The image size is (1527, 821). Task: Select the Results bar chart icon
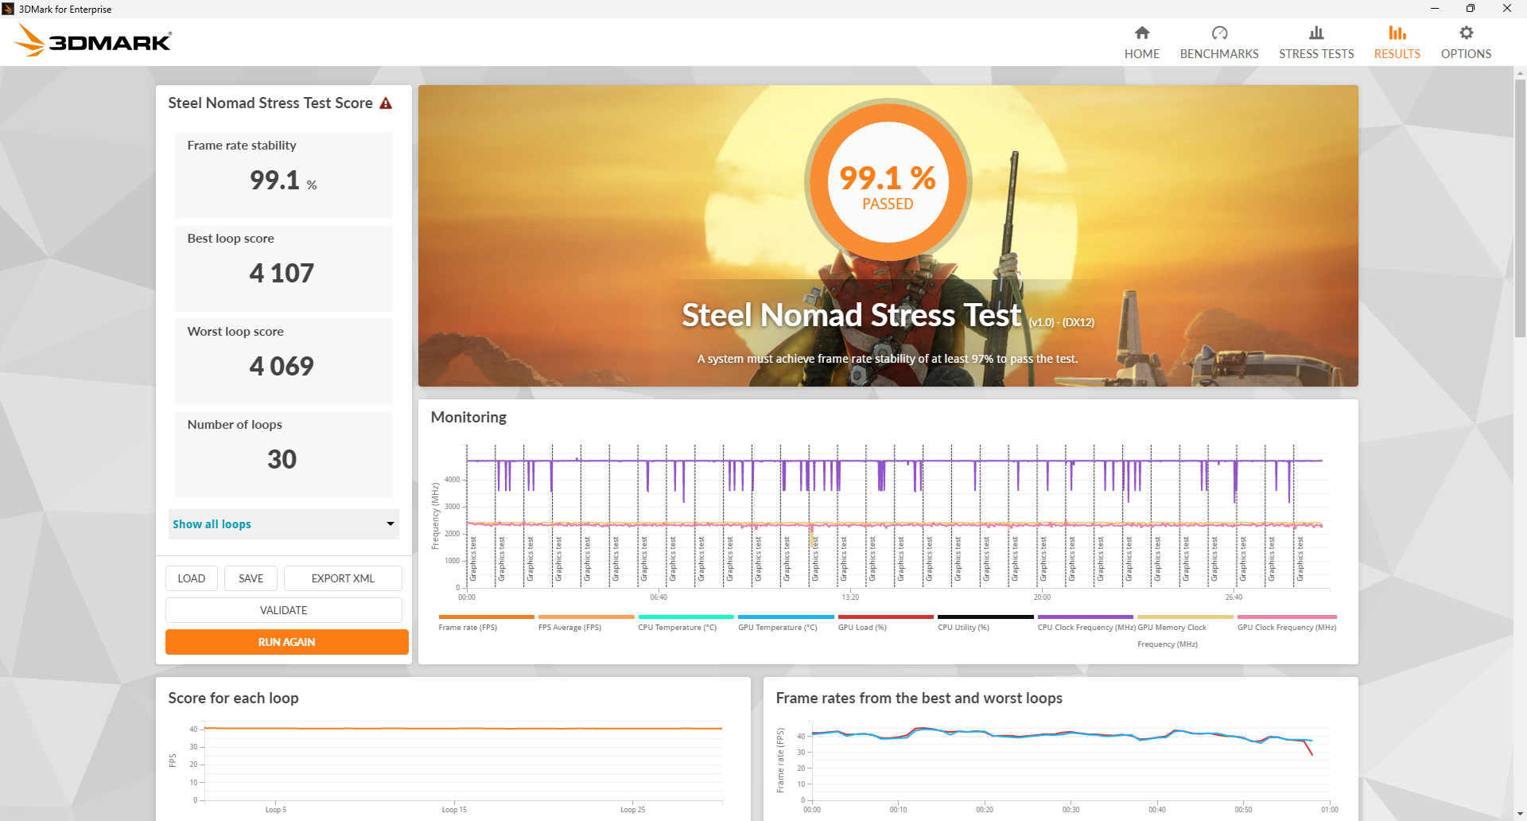(1397, 33)
